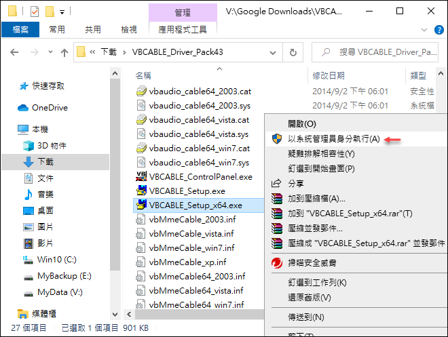The height and width of the screenshot is (337, 448).
Task: Choose 加到 "VBCABLE_Setup_x64.rar"(T)
Action: pos(356,214)
